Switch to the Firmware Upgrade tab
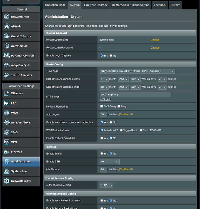This screenshot has width=200, height=209. pos(96,5)
